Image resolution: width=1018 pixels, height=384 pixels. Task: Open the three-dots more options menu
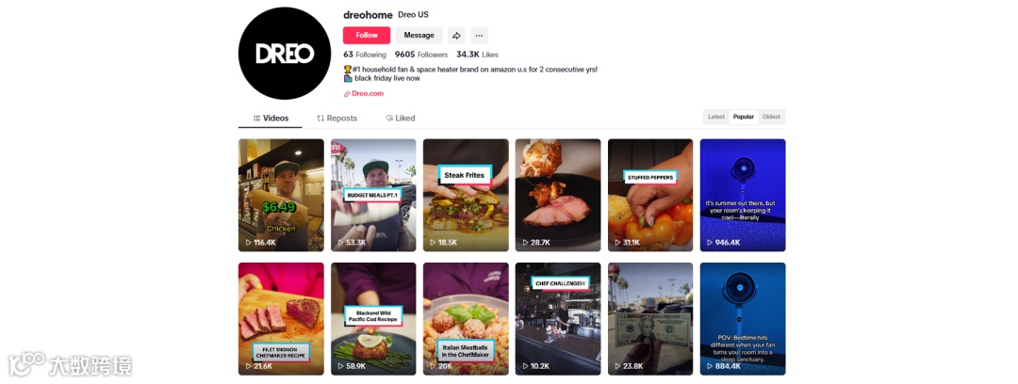479,36
